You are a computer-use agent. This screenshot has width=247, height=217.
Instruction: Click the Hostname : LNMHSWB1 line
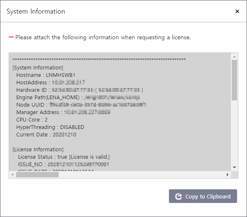46,75
